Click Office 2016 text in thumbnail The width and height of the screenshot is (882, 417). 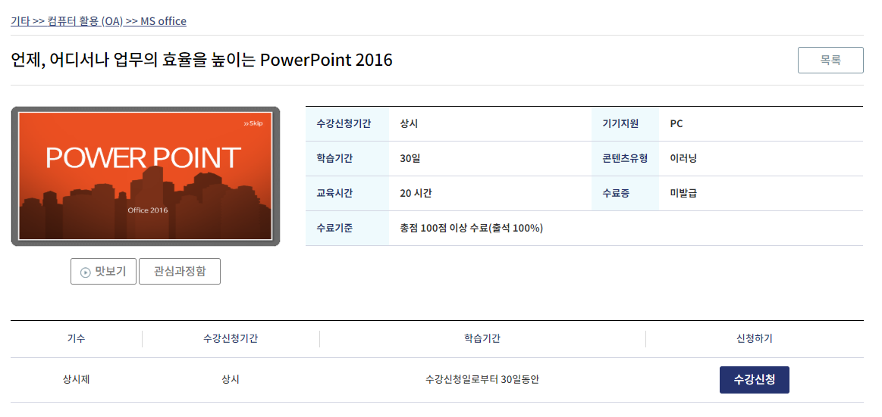click(x=148, y=210)
